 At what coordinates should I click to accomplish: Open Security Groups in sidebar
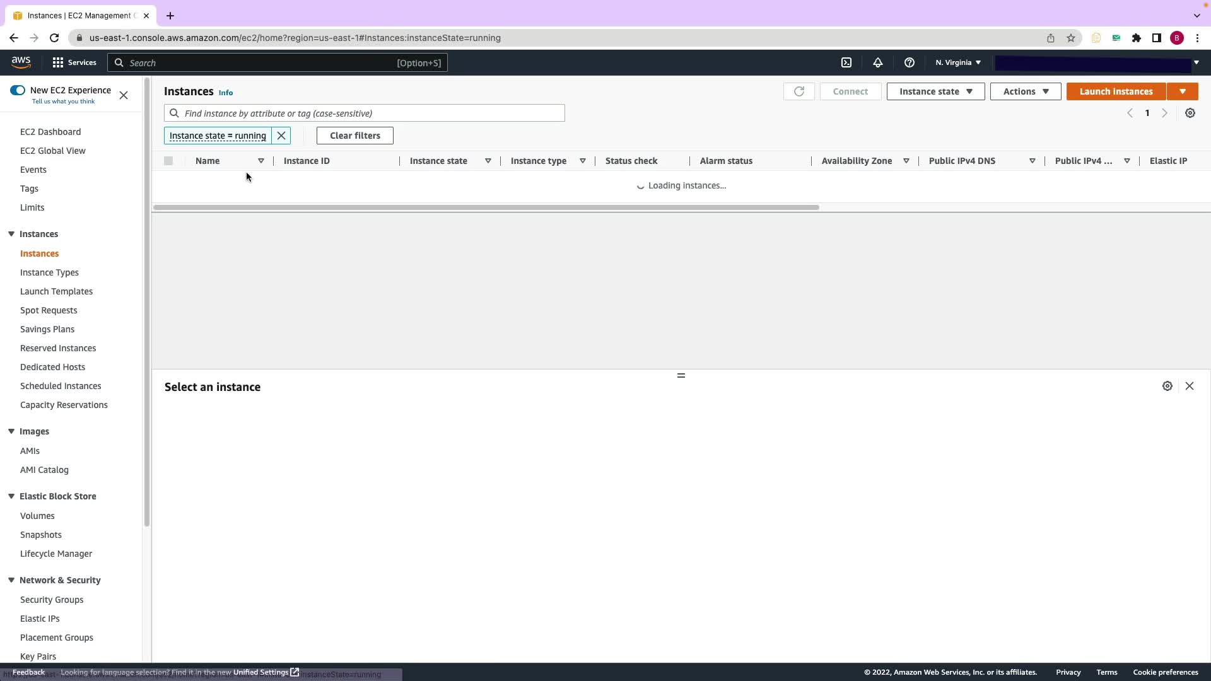coord(52,600)
